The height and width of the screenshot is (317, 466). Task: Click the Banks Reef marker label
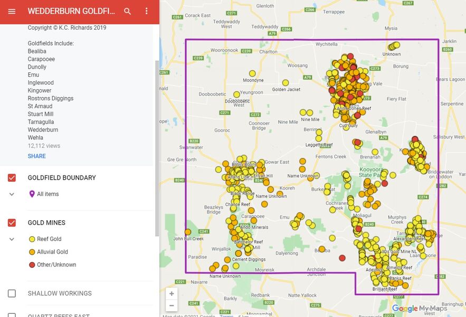pyautogui.click(x=401, y=278)
